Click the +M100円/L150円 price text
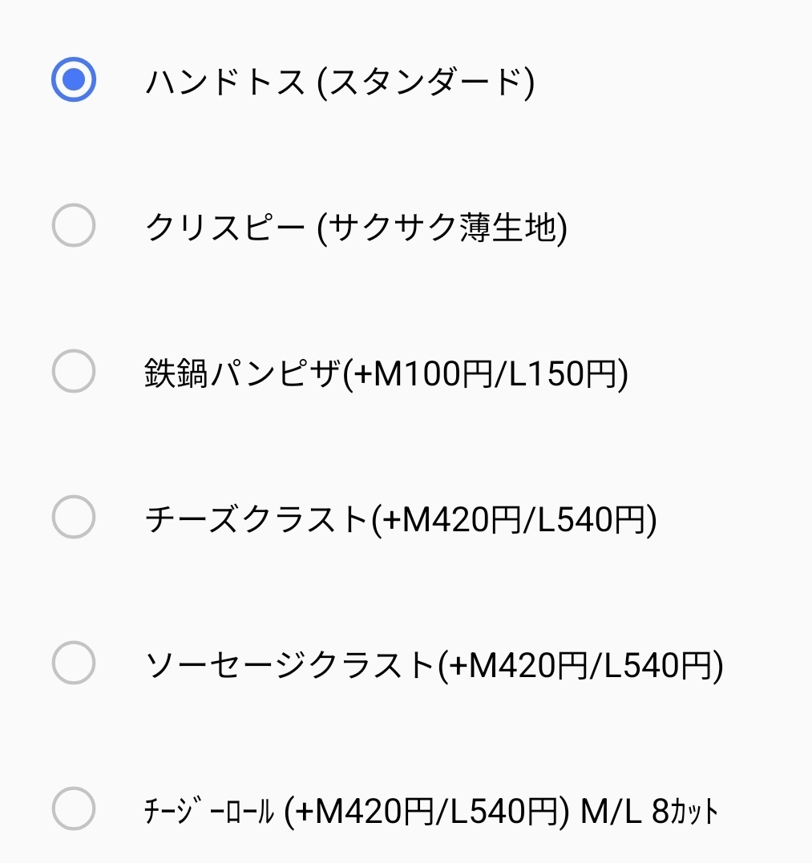Screen dimensions: 812x863 485,373
